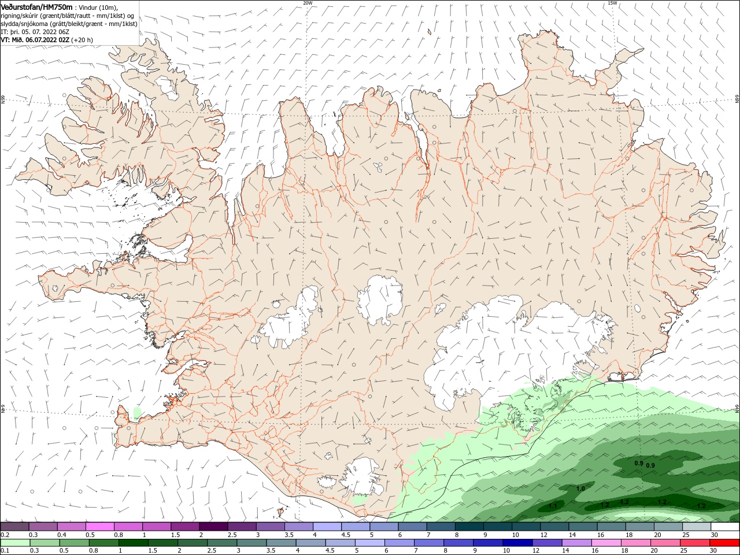Click the 20W longitude label
The height and width of the screenshot is (555, 740).
pos(308,3)
